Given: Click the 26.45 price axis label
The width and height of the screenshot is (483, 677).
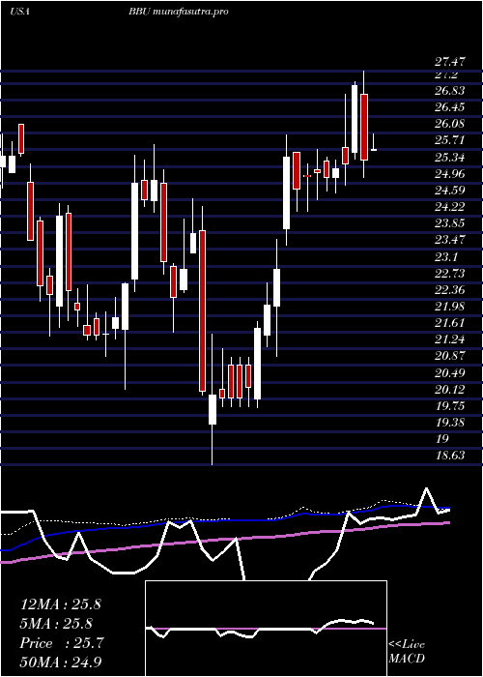Looking at the screenshot, I should point(450,107).
